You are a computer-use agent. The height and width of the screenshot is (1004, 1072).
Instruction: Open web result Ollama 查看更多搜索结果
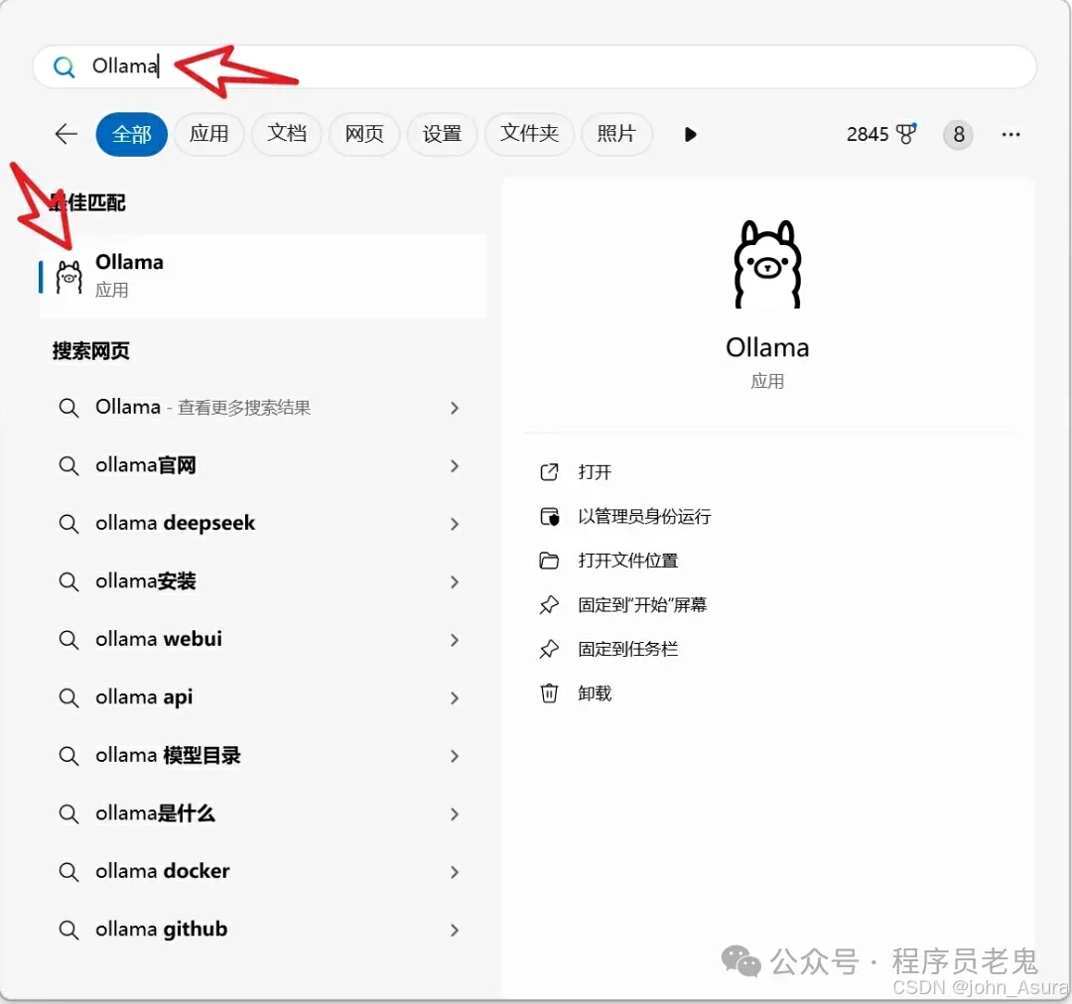click(x=262, y=408)
